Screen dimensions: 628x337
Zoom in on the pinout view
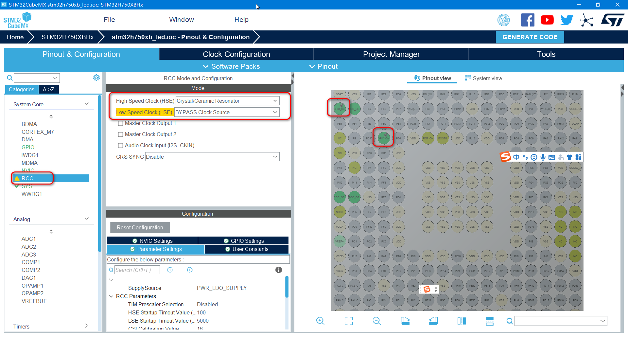click(x=320, y=321)
